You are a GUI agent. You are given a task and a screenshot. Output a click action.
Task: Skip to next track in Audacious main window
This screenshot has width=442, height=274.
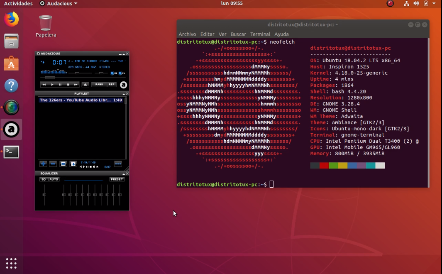(x=76, y=85)
